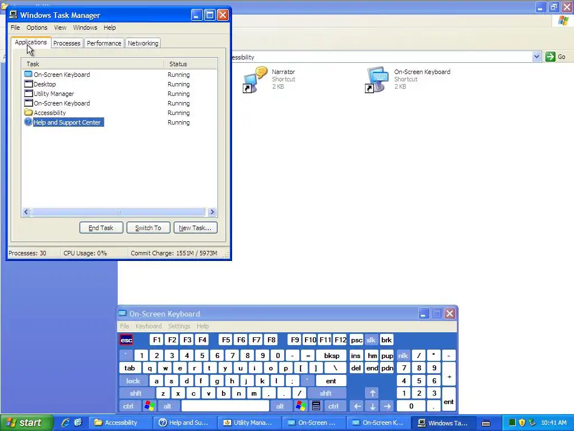Viewport: 574px width, 431px height.
Task: Click the Utility Manager task icon
Action: coord(28,94)
